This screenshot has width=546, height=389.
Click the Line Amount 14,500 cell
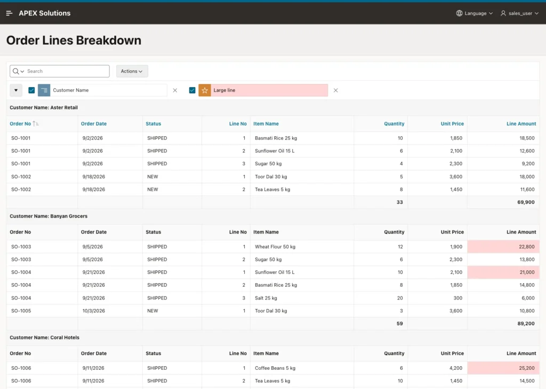click(x=503, y=381)
